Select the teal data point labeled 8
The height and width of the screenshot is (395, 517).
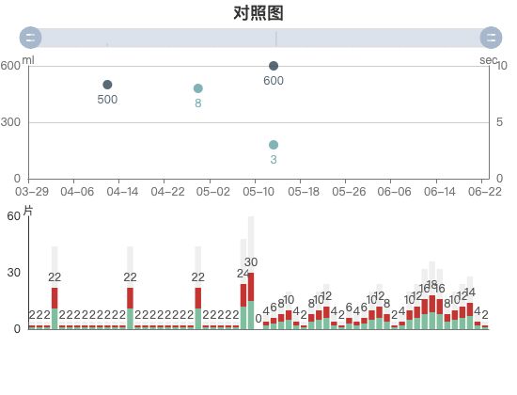197,88
